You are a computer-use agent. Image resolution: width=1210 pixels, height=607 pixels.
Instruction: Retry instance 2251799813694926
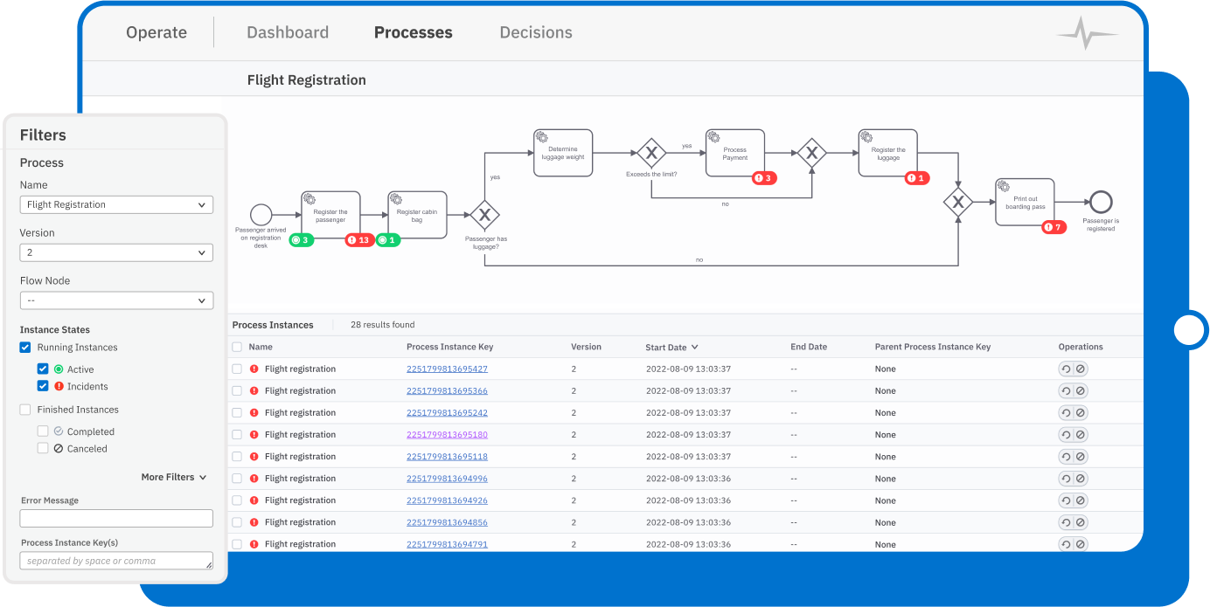click(x=1066, y=500)
